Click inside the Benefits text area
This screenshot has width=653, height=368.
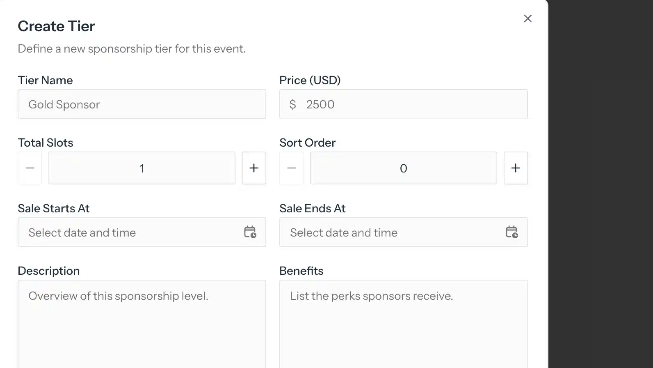click(403, 324)
